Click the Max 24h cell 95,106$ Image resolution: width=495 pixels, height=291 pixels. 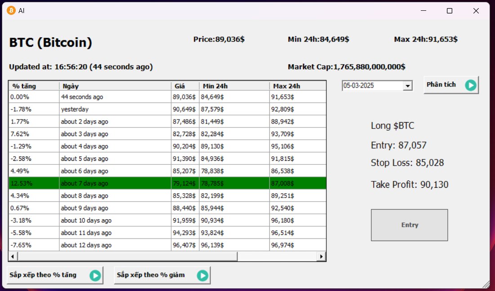(298, 146)
